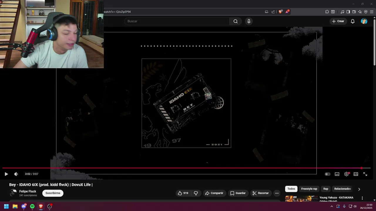376x211 pixels.
Task: Click the tab search toolbar icon
Action: tap(333, 12)
